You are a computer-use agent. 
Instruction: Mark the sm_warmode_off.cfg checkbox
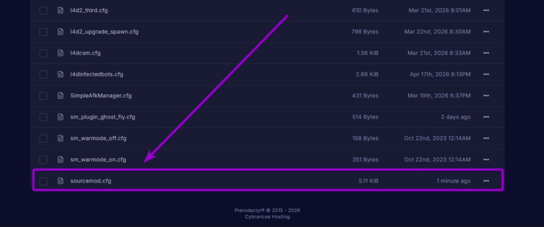[x=44, y=138]
